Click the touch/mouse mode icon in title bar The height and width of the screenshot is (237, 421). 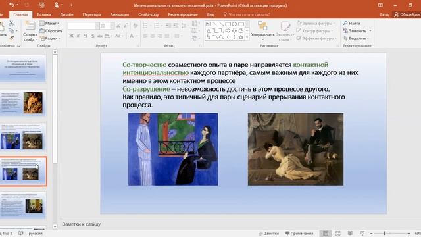57,5
